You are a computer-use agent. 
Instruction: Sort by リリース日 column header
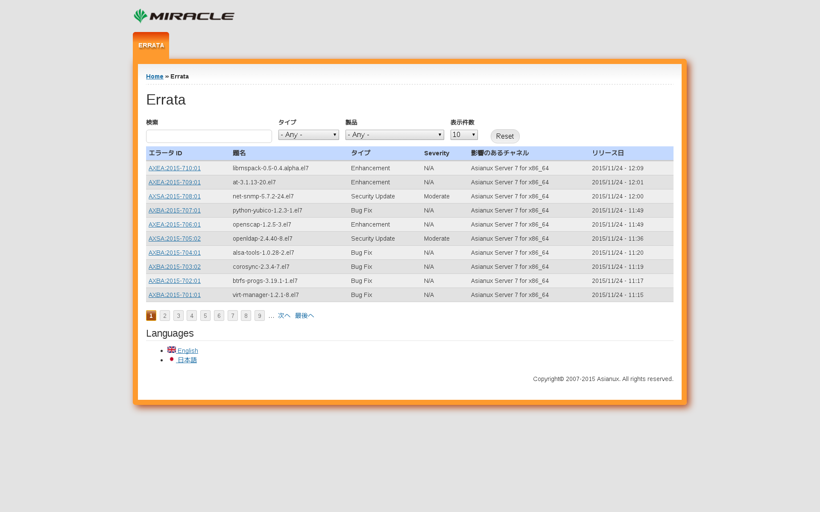point(607,153)
